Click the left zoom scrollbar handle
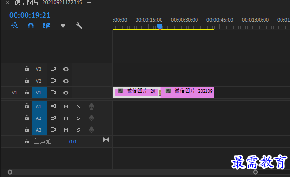 tap(10, 172)
